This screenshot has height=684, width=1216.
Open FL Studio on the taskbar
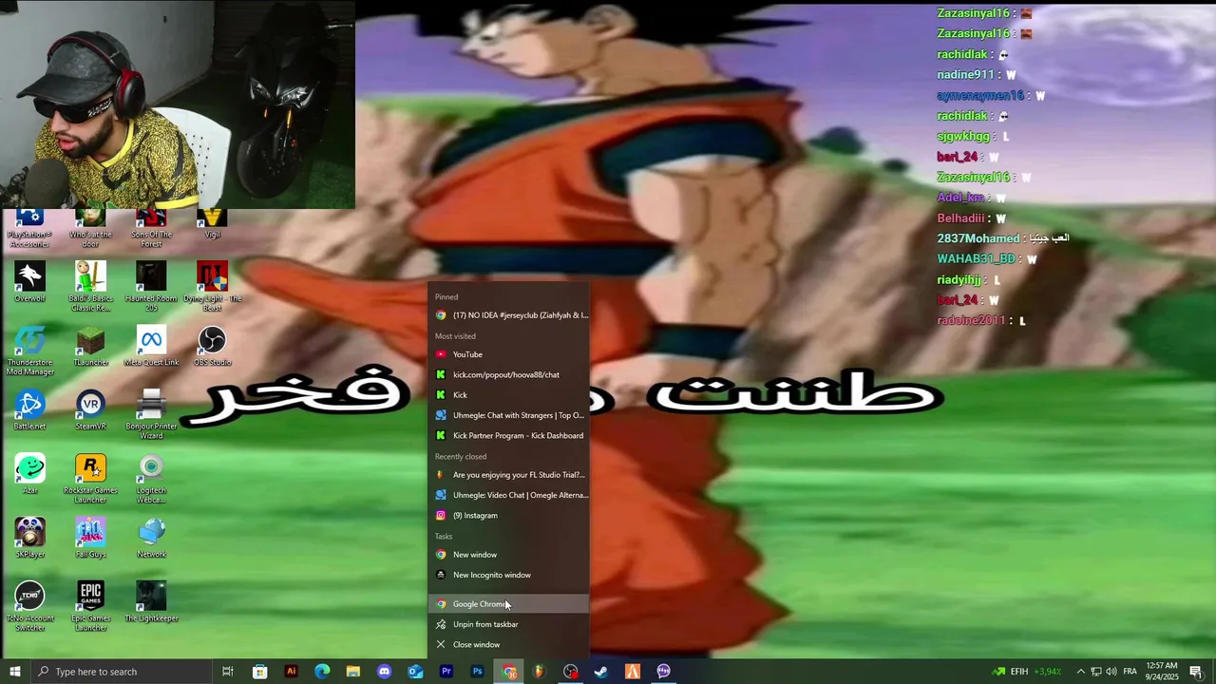click(539, 672)
